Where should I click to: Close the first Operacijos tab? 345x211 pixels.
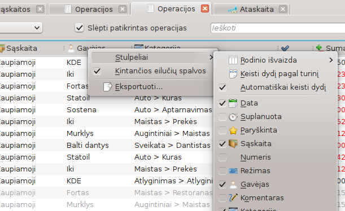[x=123, y=9]
